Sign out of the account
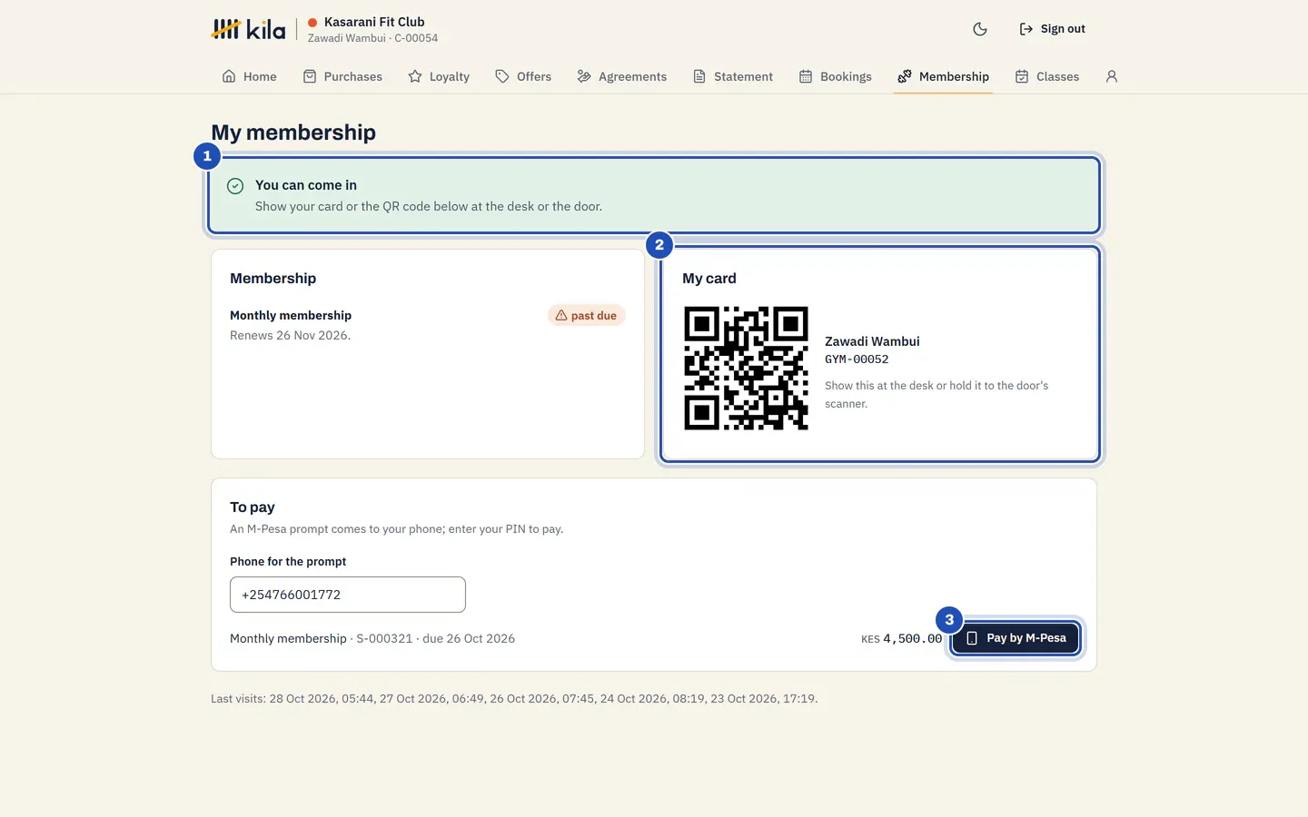 tap(1052, 29)
